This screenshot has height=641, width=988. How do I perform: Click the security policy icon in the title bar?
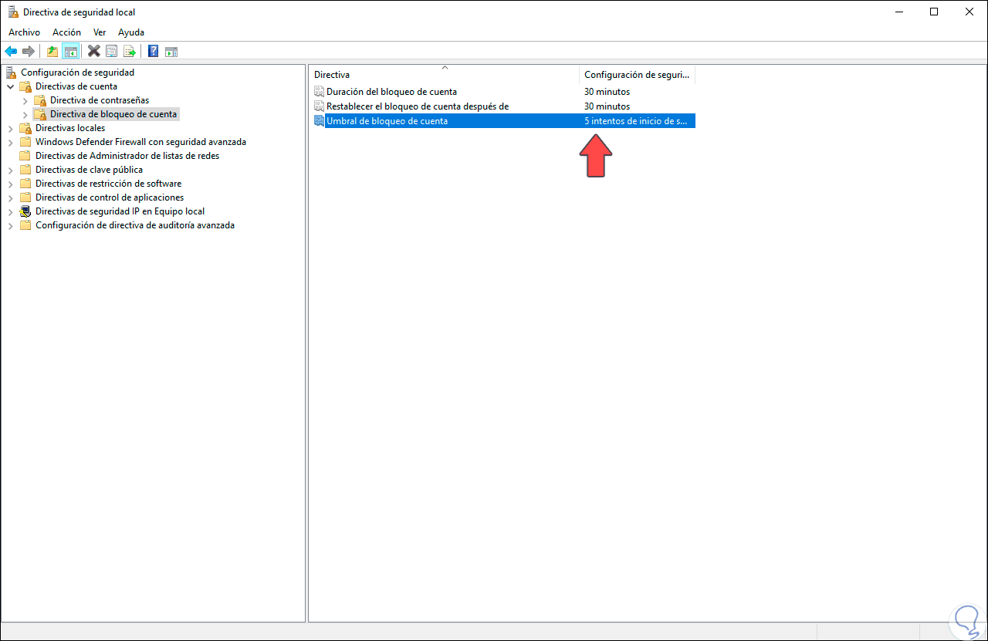pos(11,12)
